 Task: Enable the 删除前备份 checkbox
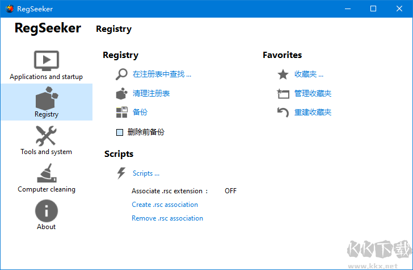(x=120, y=132)
